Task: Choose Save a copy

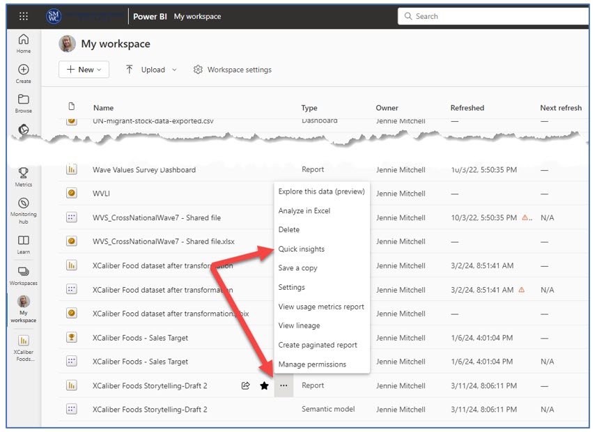Action: [297, 268]
